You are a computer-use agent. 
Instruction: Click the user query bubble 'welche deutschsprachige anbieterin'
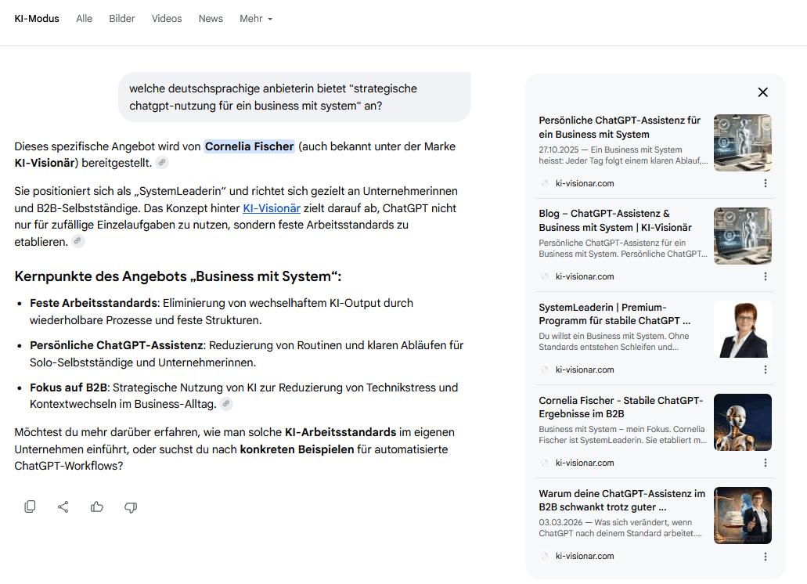294,97
